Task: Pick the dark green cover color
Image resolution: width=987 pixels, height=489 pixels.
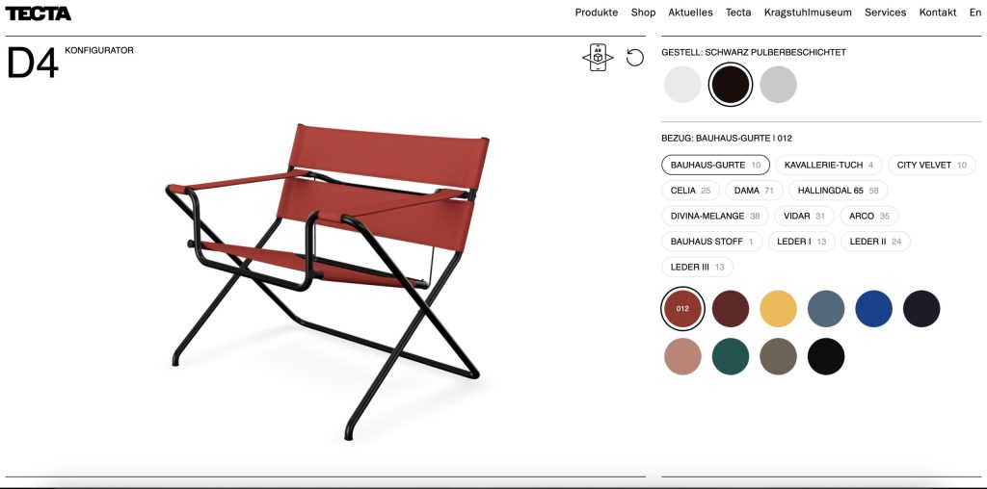Action: pos(731,356)
